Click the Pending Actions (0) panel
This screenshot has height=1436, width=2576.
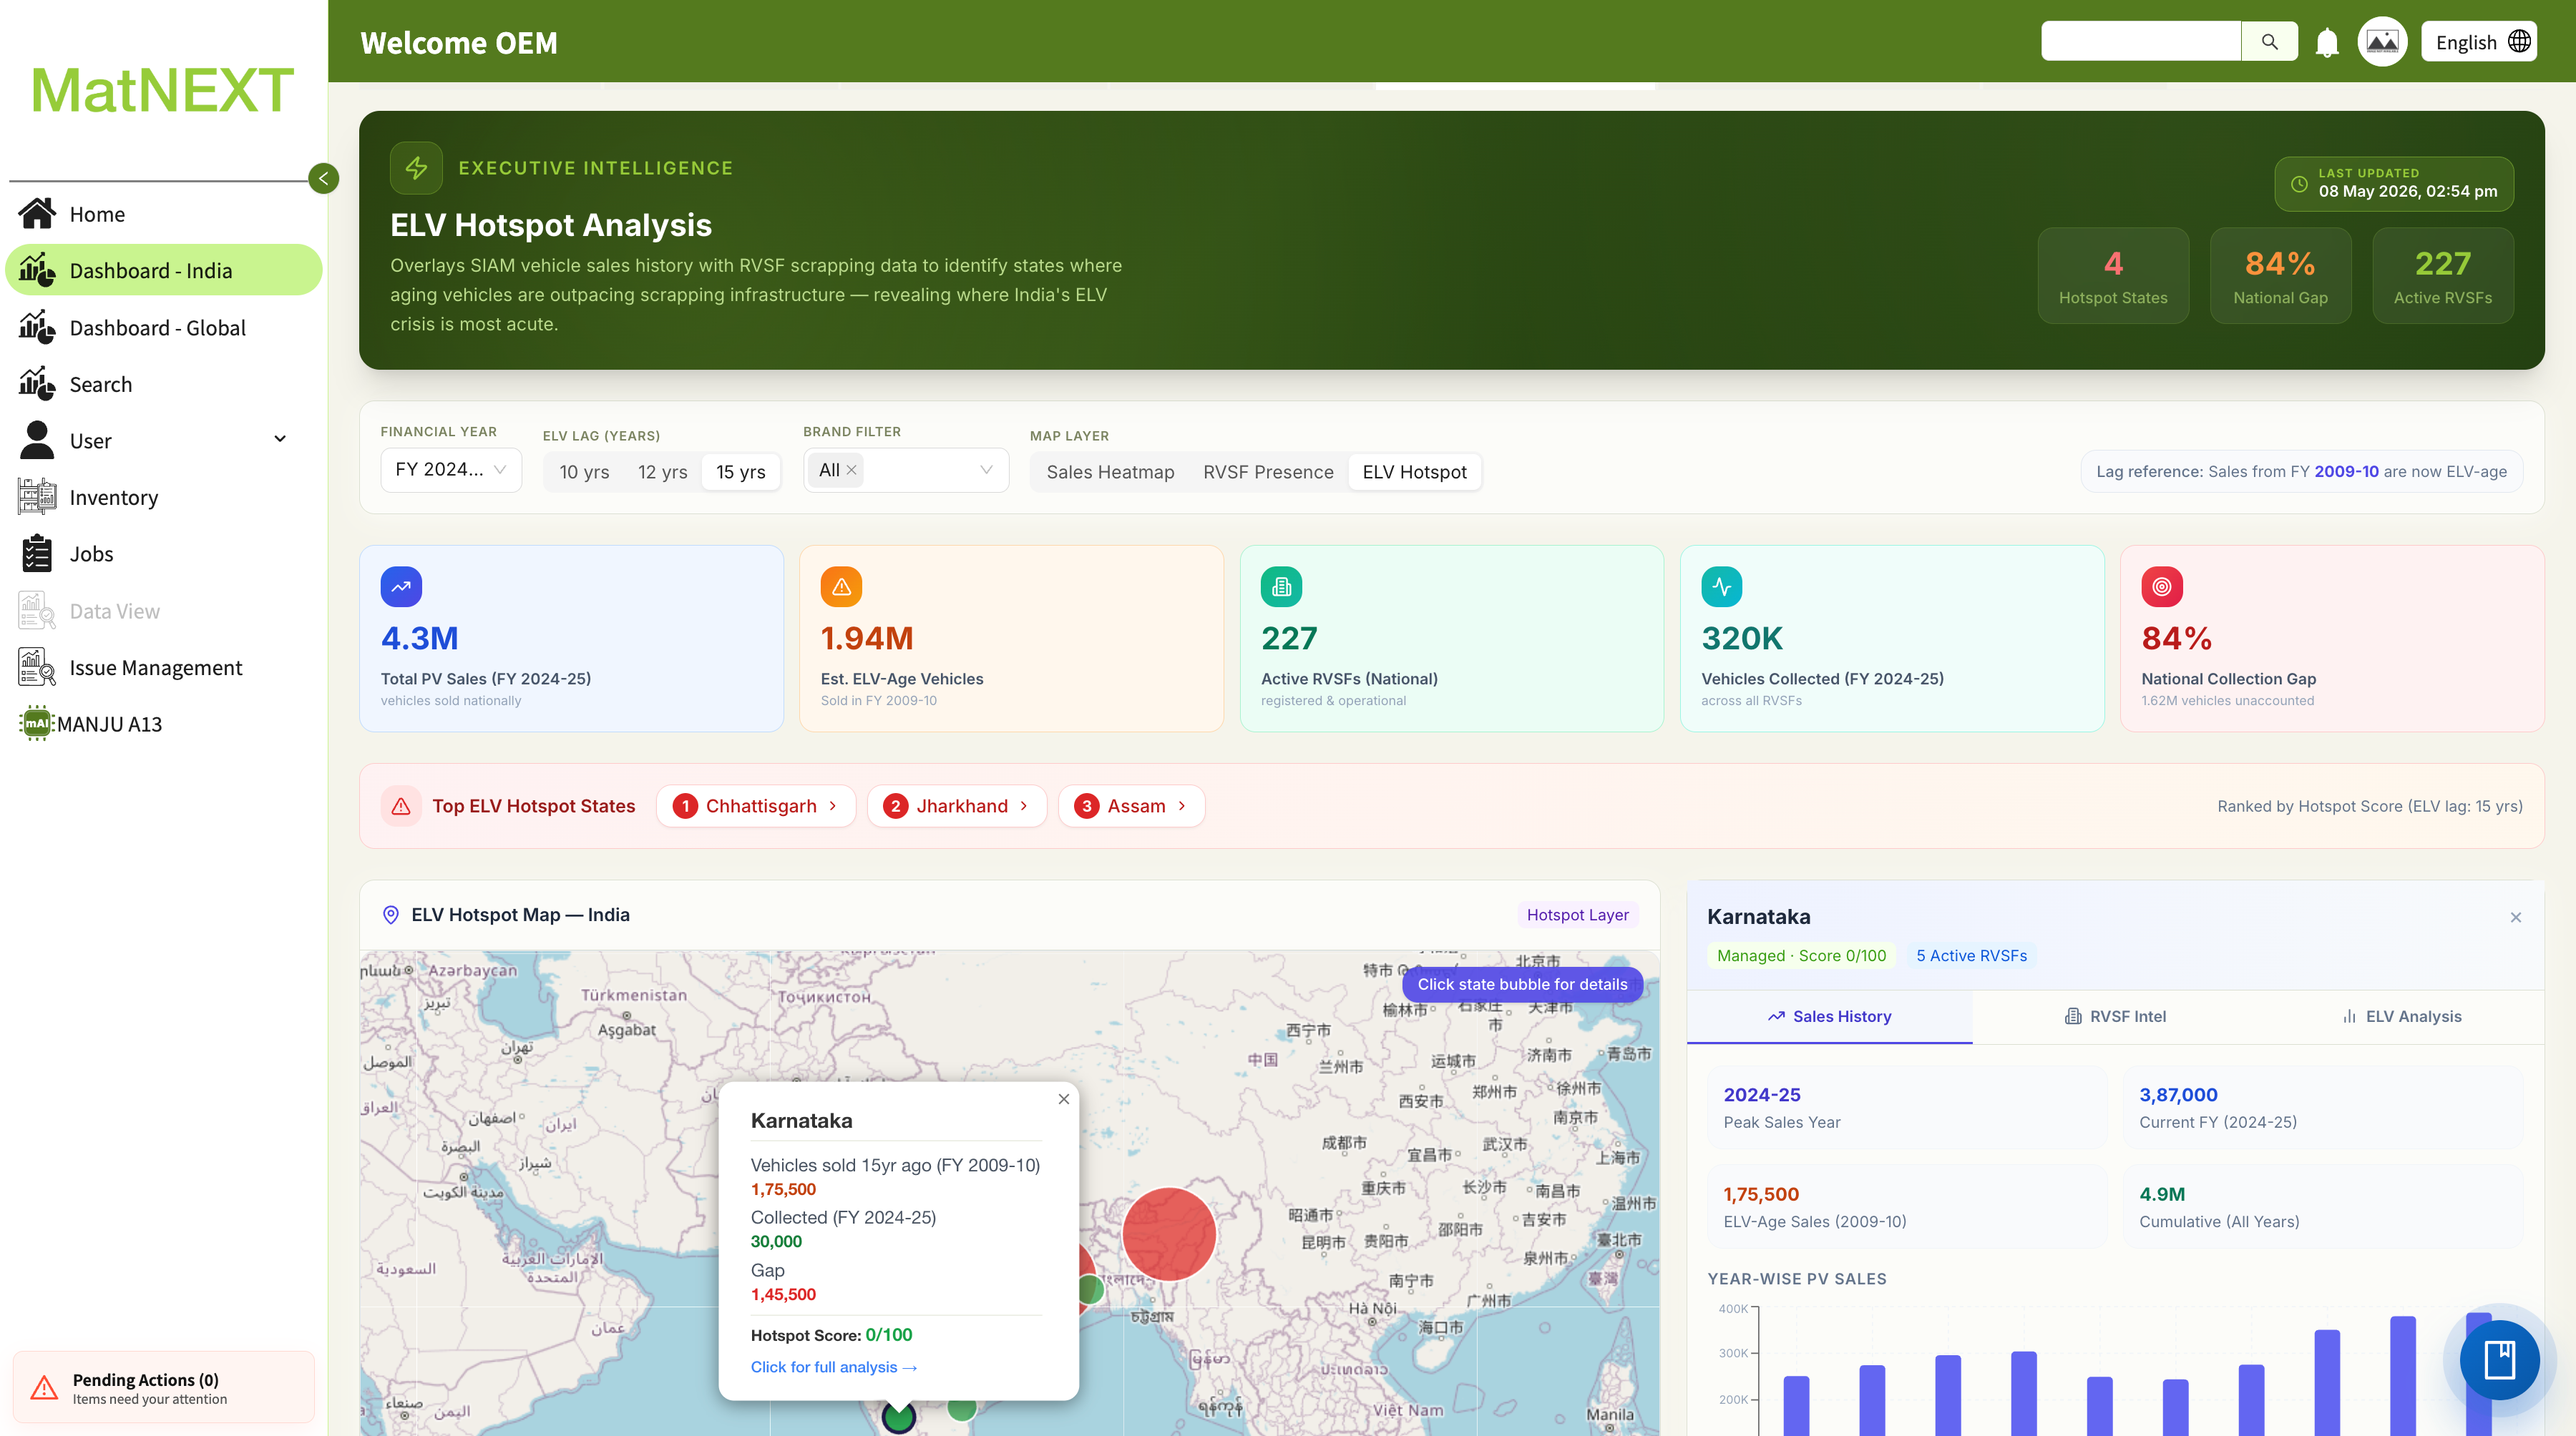[x=163, y=1387]
